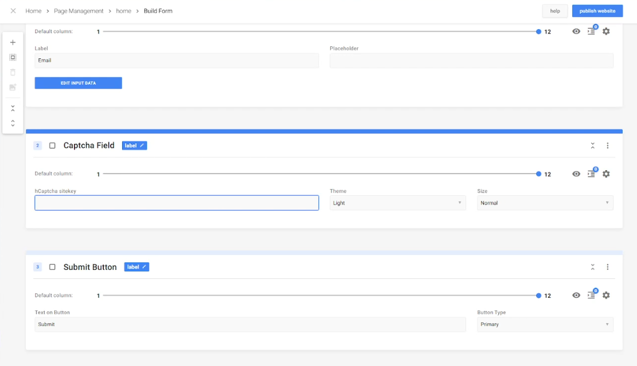Open settings gear for Email field

coord(605,32)
